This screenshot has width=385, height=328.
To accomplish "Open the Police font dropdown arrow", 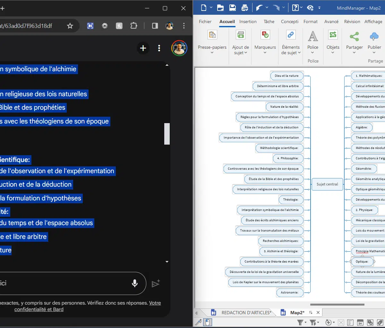I will coord(313,53).
